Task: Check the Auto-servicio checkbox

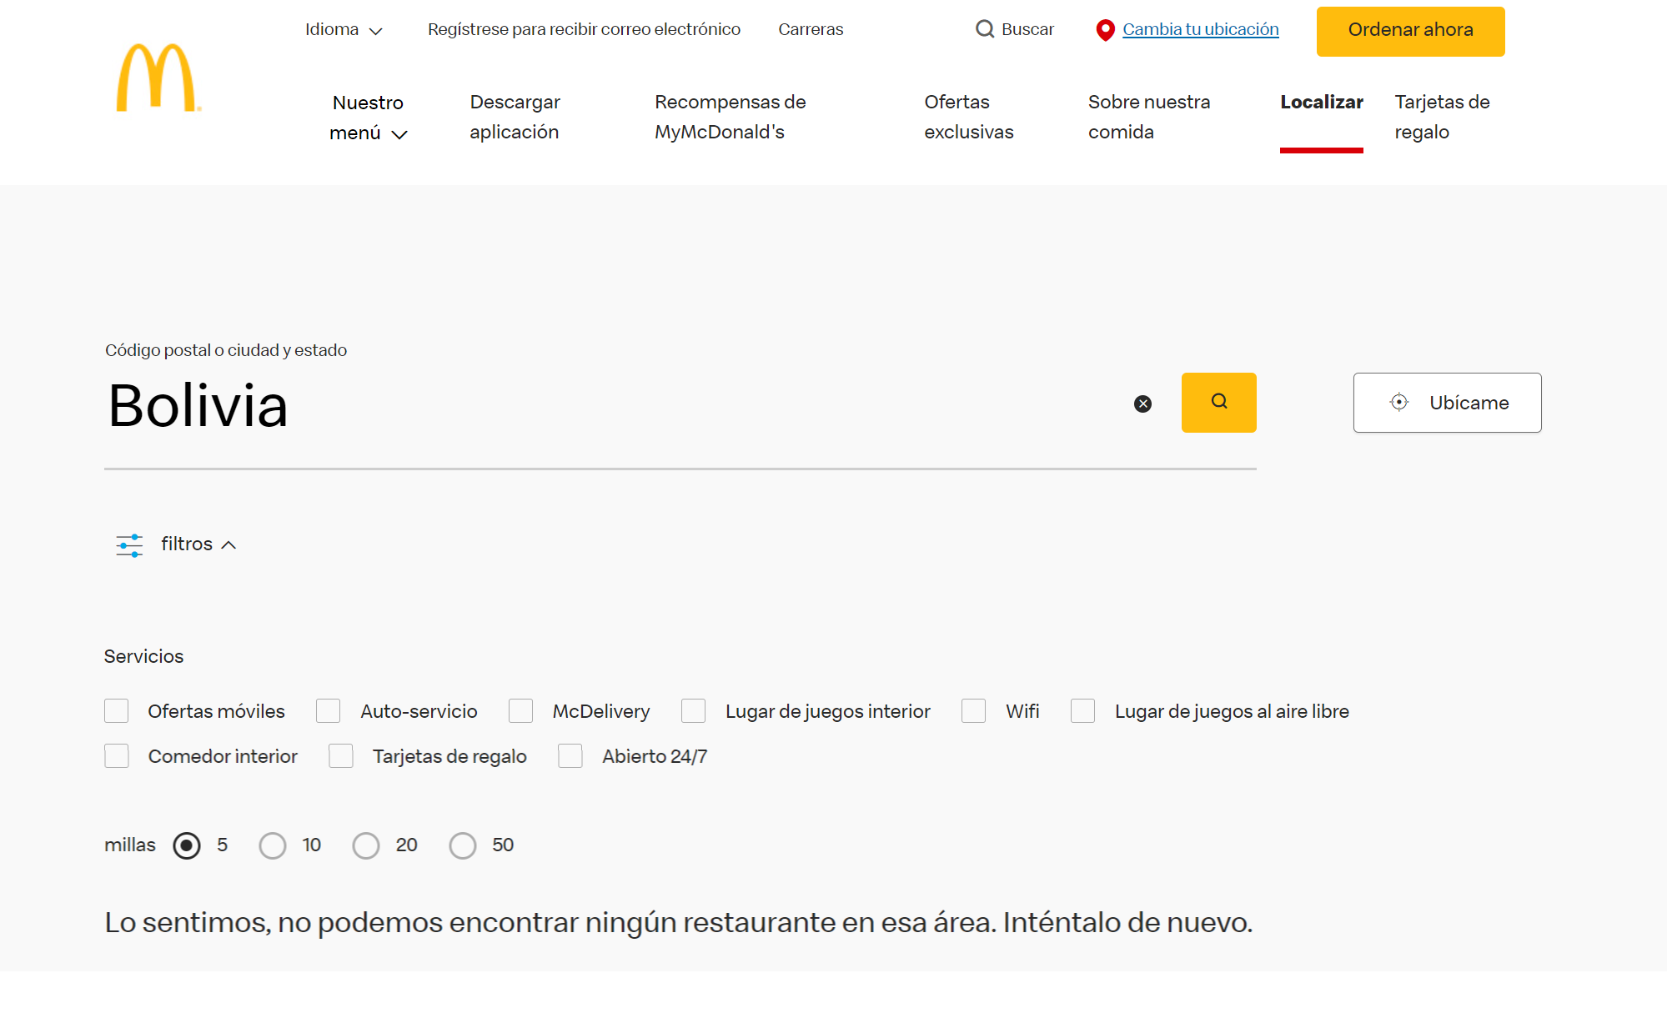Action: [x=329, y=711]
